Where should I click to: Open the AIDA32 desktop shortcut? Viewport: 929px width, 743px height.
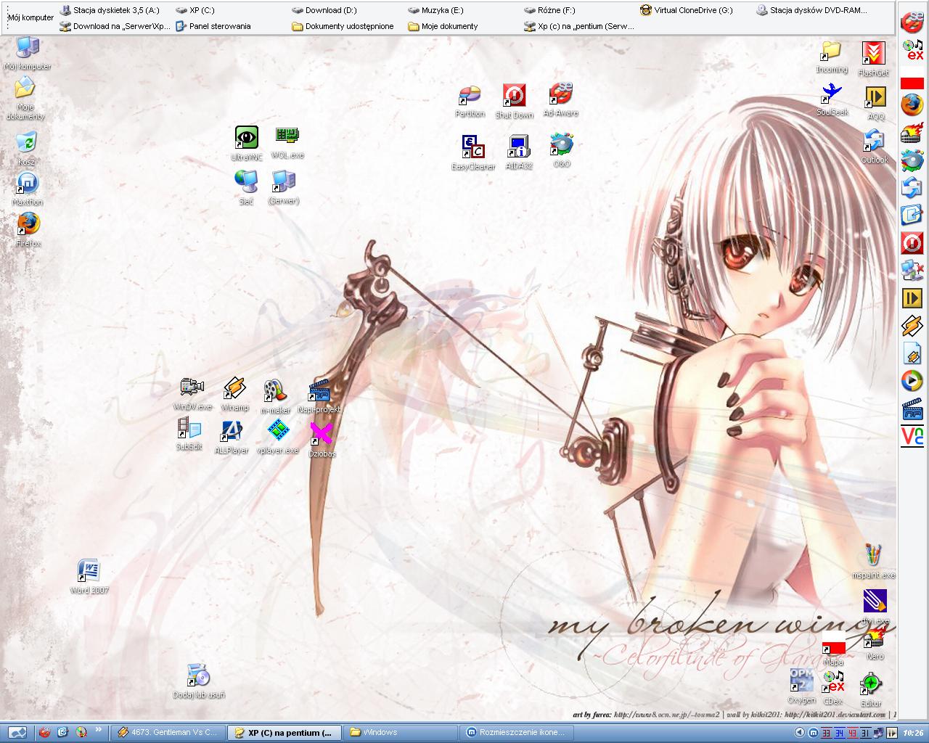click(x=518, y=152)
